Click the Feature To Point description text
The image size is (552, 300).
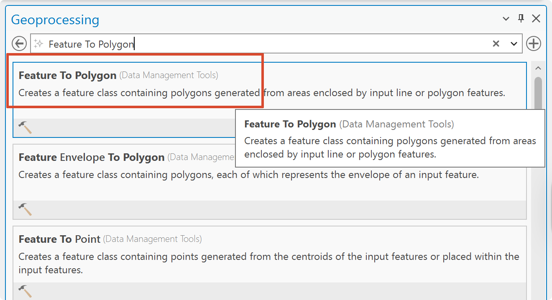[269, 263]
